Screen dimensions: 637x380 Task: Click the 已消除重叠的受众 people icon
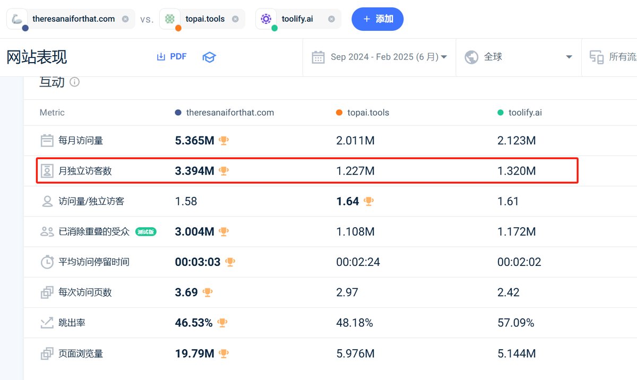coord(47,231)
